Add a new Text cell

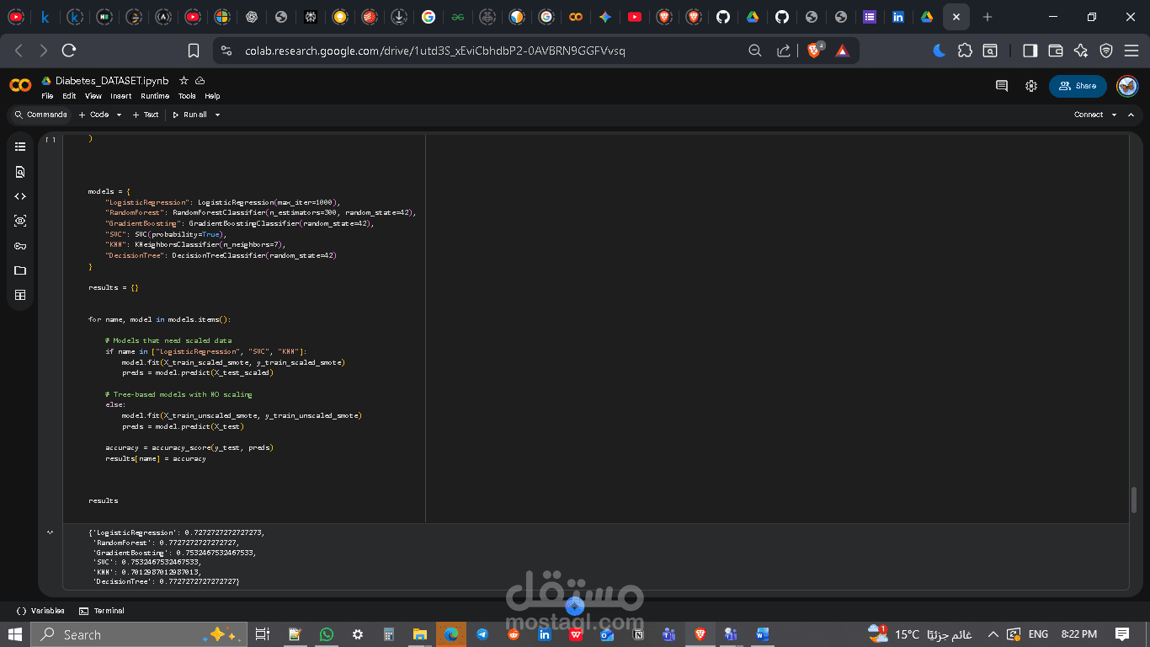[145, 115]
